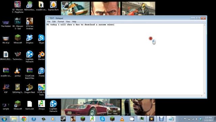Select the evasi0n folder icon beside Express Burn
Image resolution: width=216 pixels, height=122 pixels.
click(x=41, y=6)
